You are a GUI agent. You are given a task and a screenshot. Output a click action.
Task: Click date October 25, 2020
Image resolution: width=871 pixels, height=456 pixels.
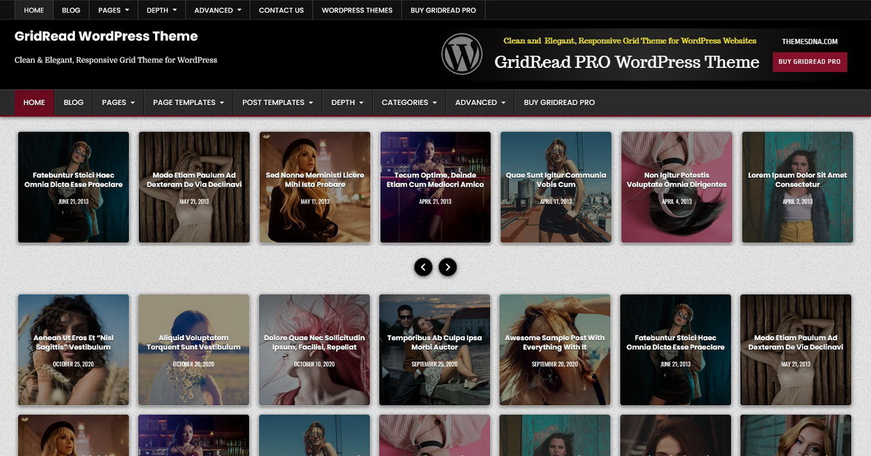pyautogui.click(x=73, y=364)
